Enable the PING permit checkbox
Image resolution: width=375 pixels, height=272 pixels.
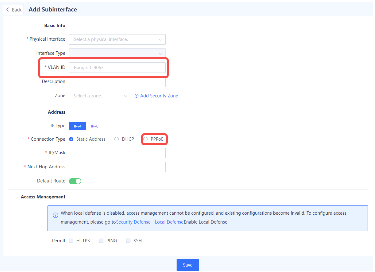click(101, 241)
